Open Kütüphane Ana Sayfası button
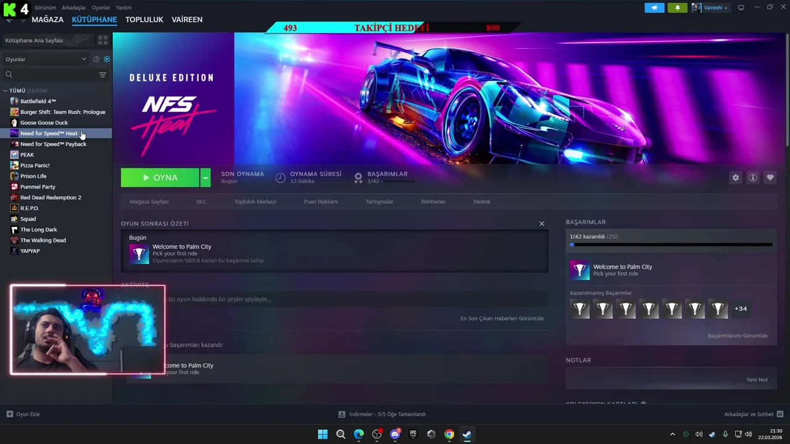Screen dimensions: 790x444 tap(48, 40)
